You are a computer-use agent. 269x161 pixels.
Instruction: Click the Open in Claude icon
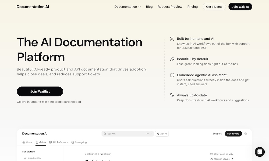pos(212,159)
